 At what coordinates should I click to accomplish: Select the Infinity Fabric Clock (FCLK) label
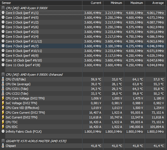click(24, 132)
